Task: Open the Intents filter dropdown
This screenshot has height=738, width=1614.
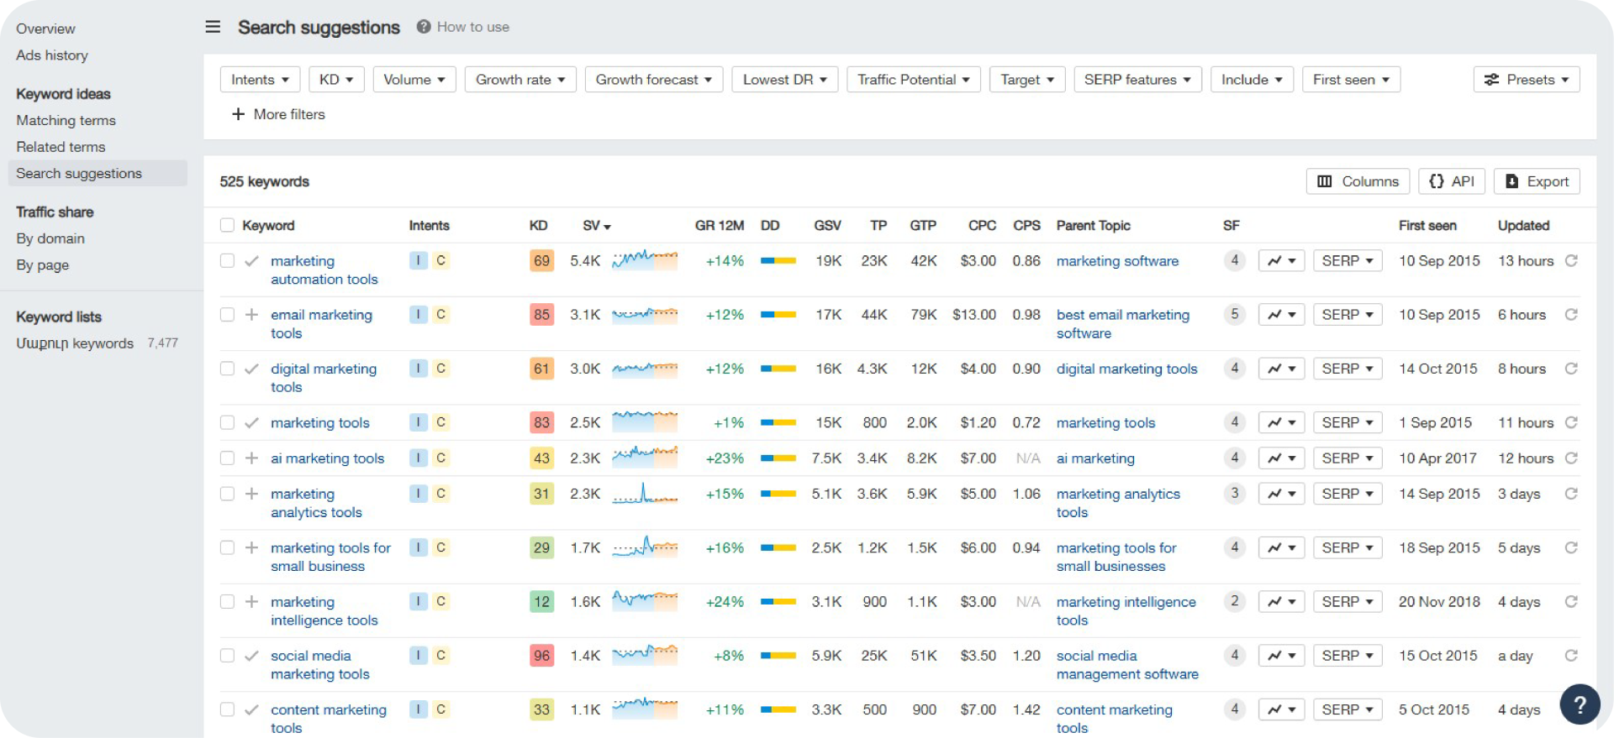Action: click(260, 80)
